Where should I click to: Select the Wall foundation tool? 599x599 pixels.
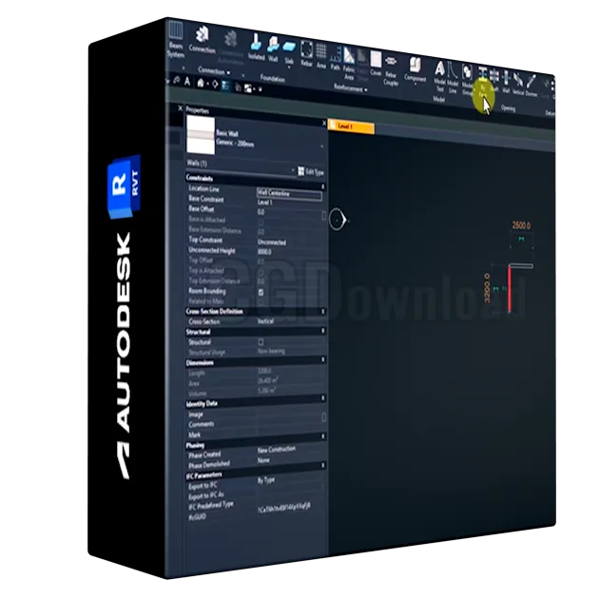pyautogui.click(x=273, y=49)
